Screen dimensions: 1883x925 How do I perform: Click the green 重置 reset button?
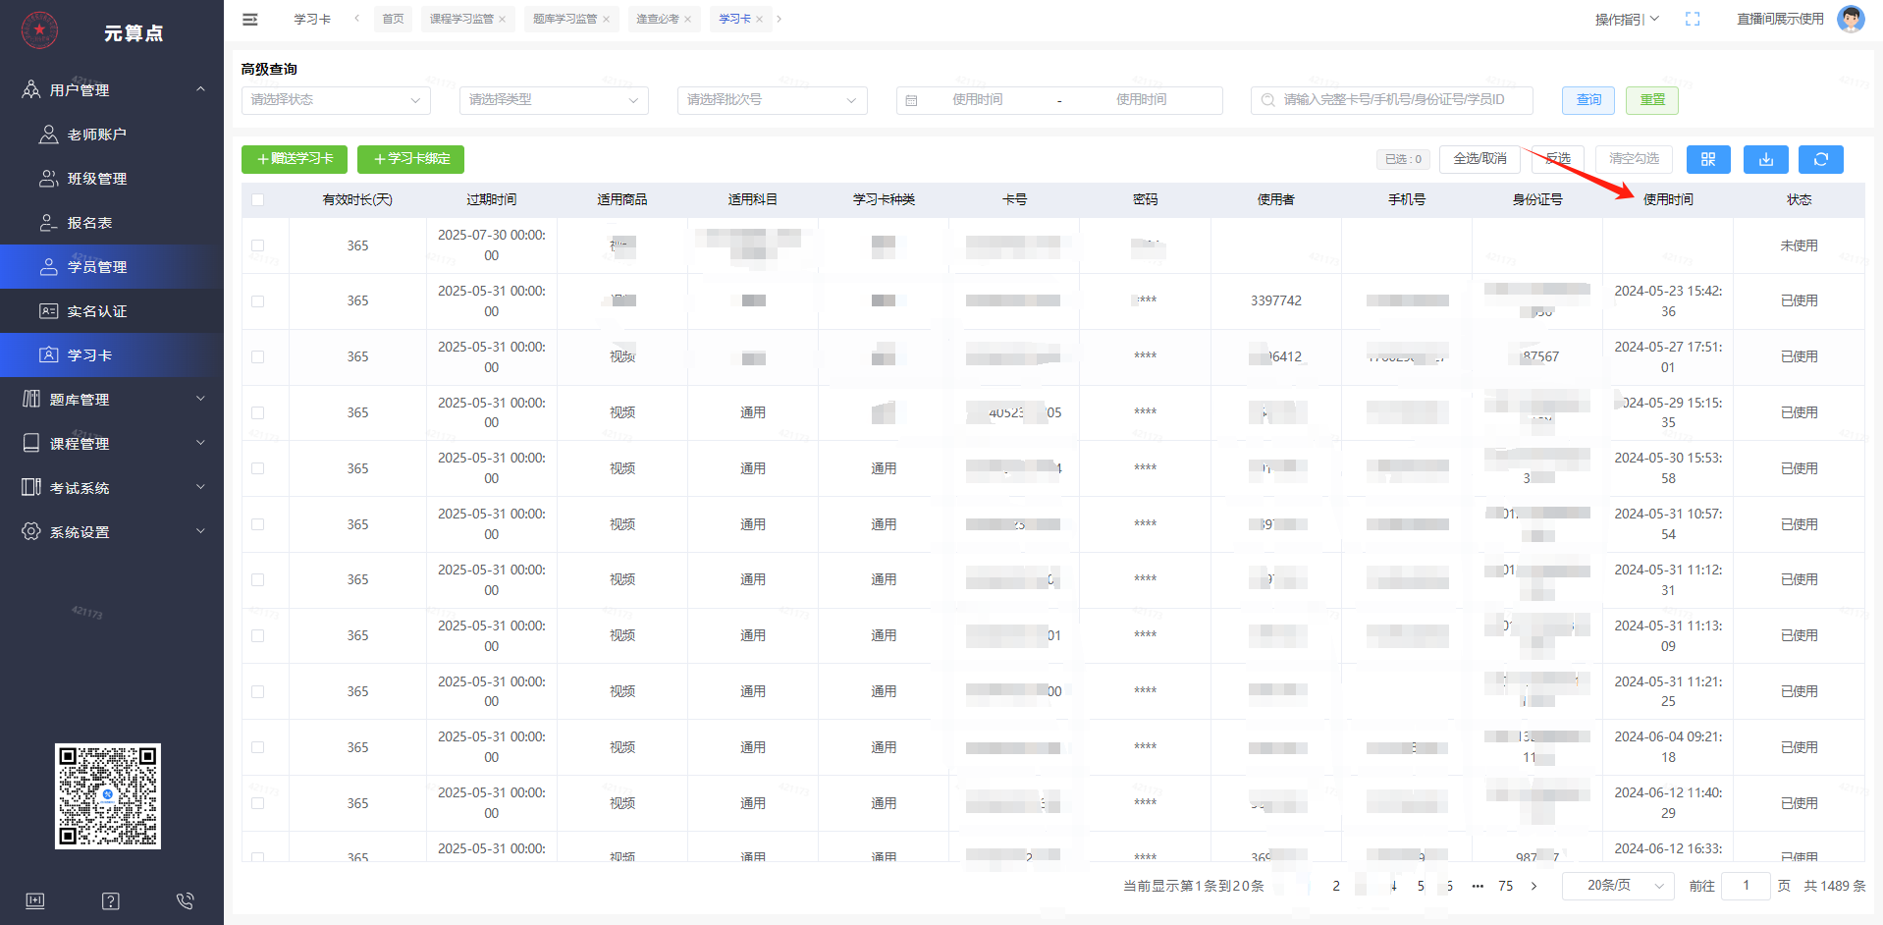pyautogui.click(x=1652, y=100)
